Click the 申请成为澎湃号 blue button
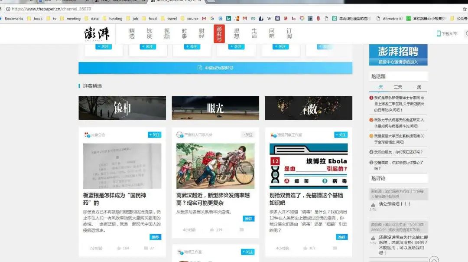This screenshot has width=468, height=262. point(215,68)
